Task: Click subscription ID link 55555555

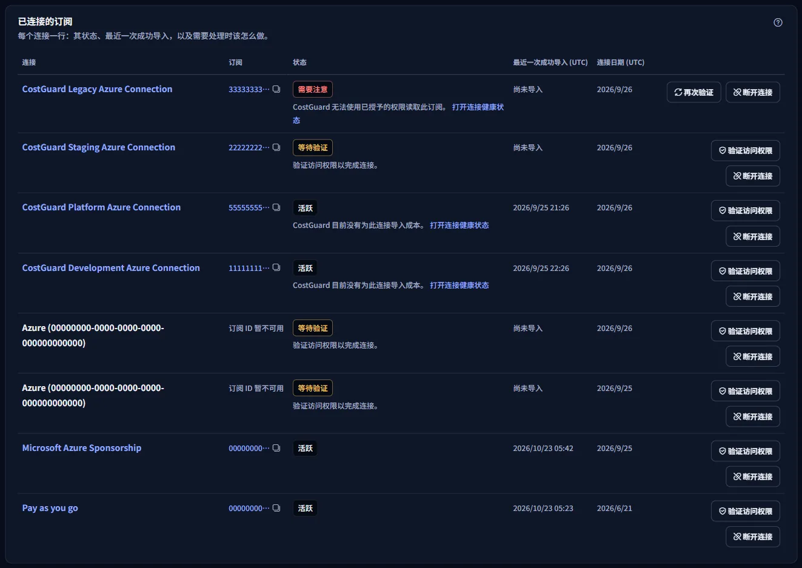Action: tap(249, 207)
